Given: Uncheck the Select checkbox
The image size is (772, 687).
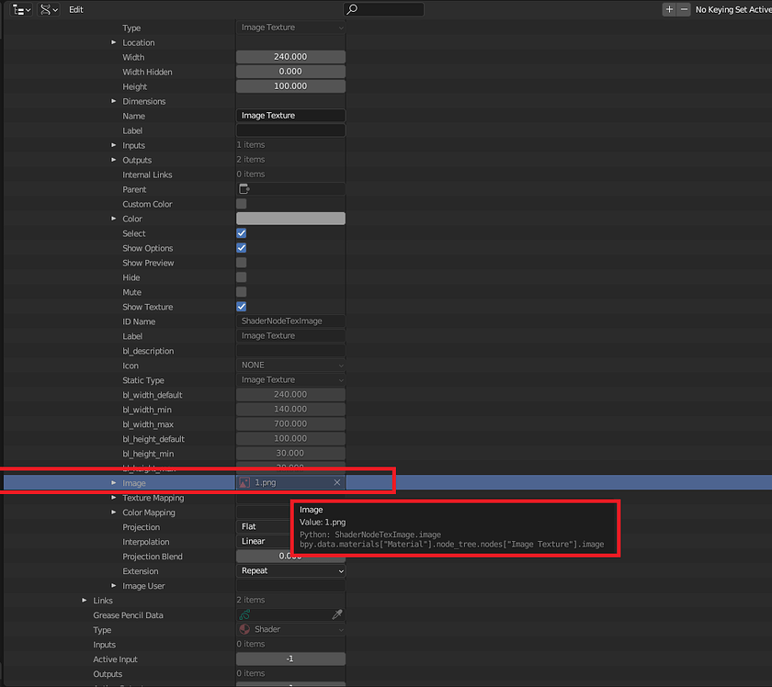Looking at the screenshot, I should (x=241, y=233).
